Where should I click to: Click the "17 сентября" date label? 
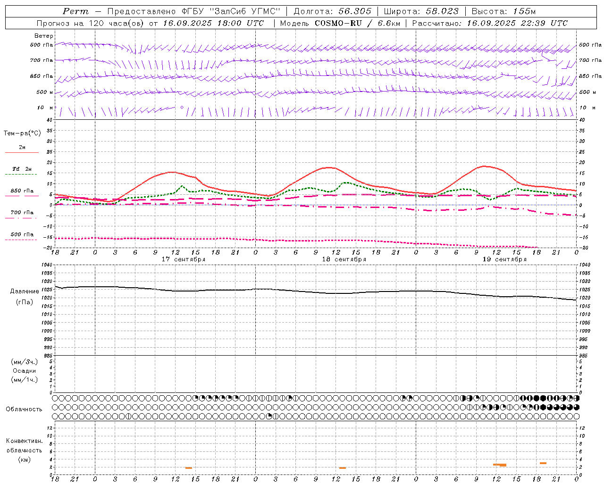(x=183, y=259)
